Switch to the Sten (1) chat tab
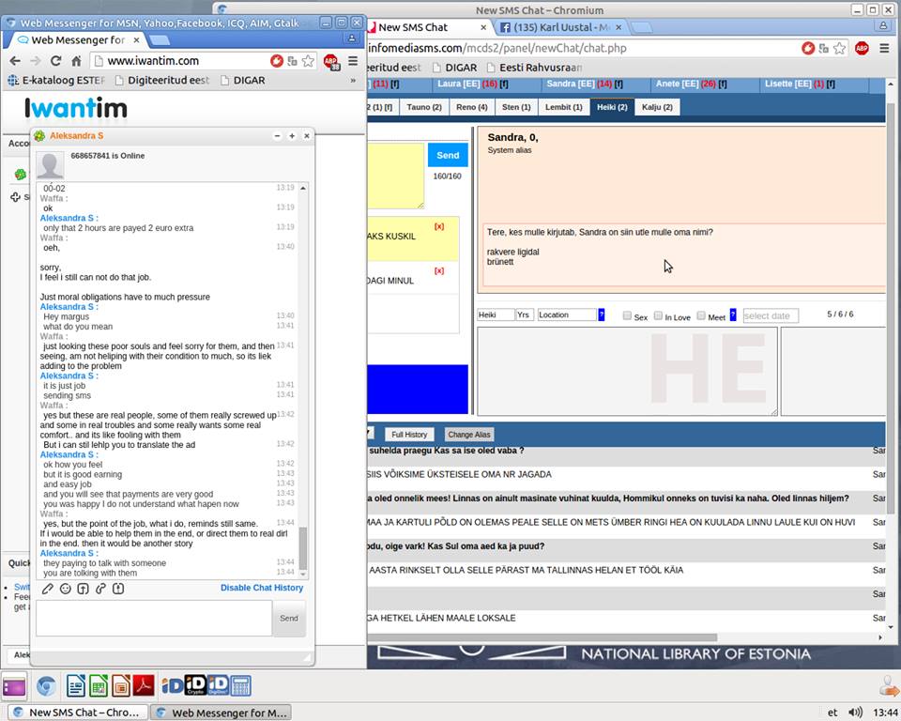This screenshot has width=901, height=721. coord(516,107)
